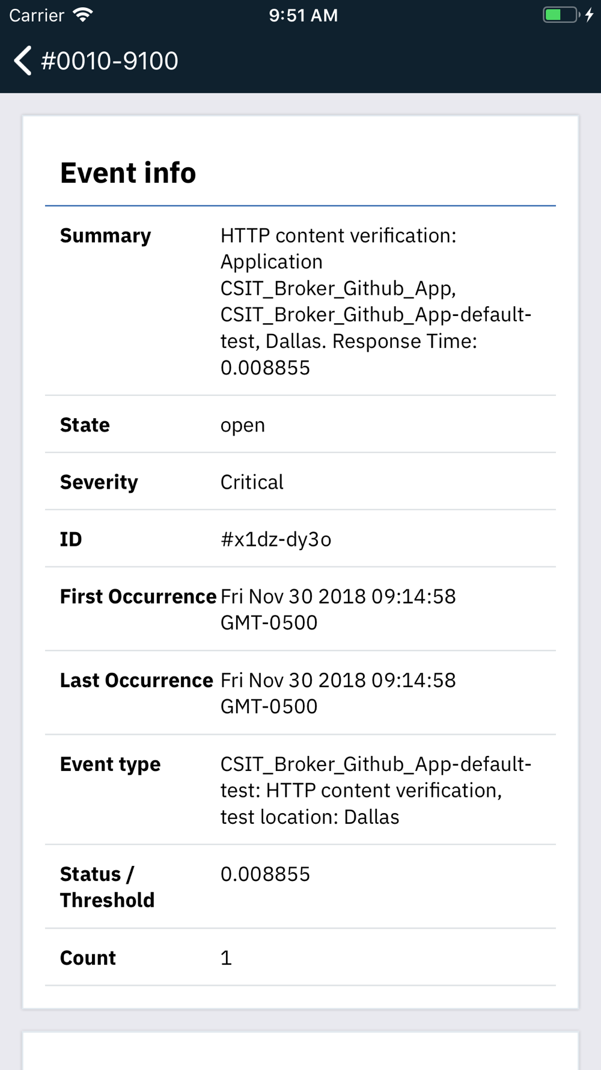This screenshot has height=1070, width=601.
Task: Tap the Status / Threshold value 0.008855
Action: point(265,874)
